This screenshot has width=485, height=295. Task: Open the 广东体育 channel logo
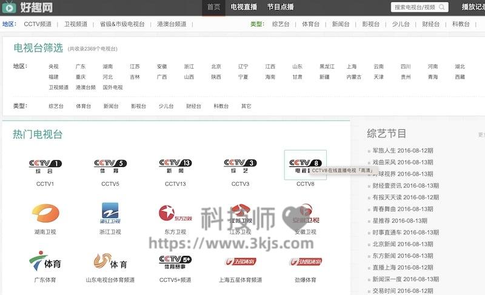[45, 261]
